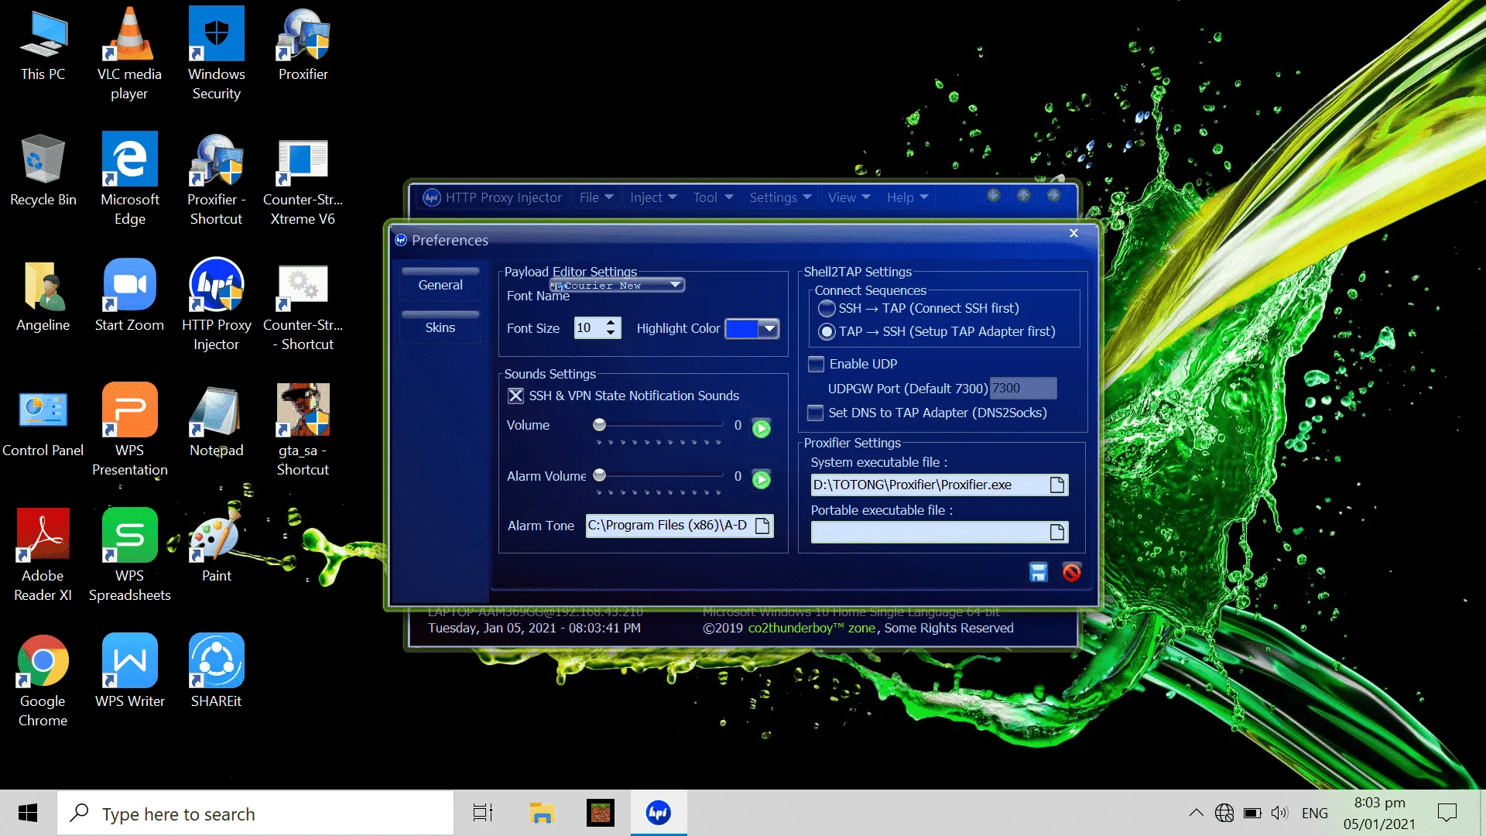The image size is (1486, 836).
Task: Click the red cancel preferences icon
Action: click(1071, 572)
